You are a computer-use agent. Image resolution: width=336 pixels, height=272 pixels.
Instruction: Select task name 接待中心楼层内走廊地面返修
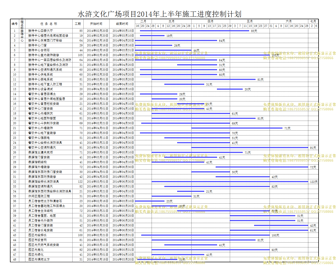(x=48, y=36)
